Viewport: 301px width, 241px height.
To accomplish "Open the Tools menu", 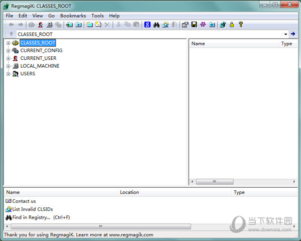I will pyautogui.click(x=97, y=16).
